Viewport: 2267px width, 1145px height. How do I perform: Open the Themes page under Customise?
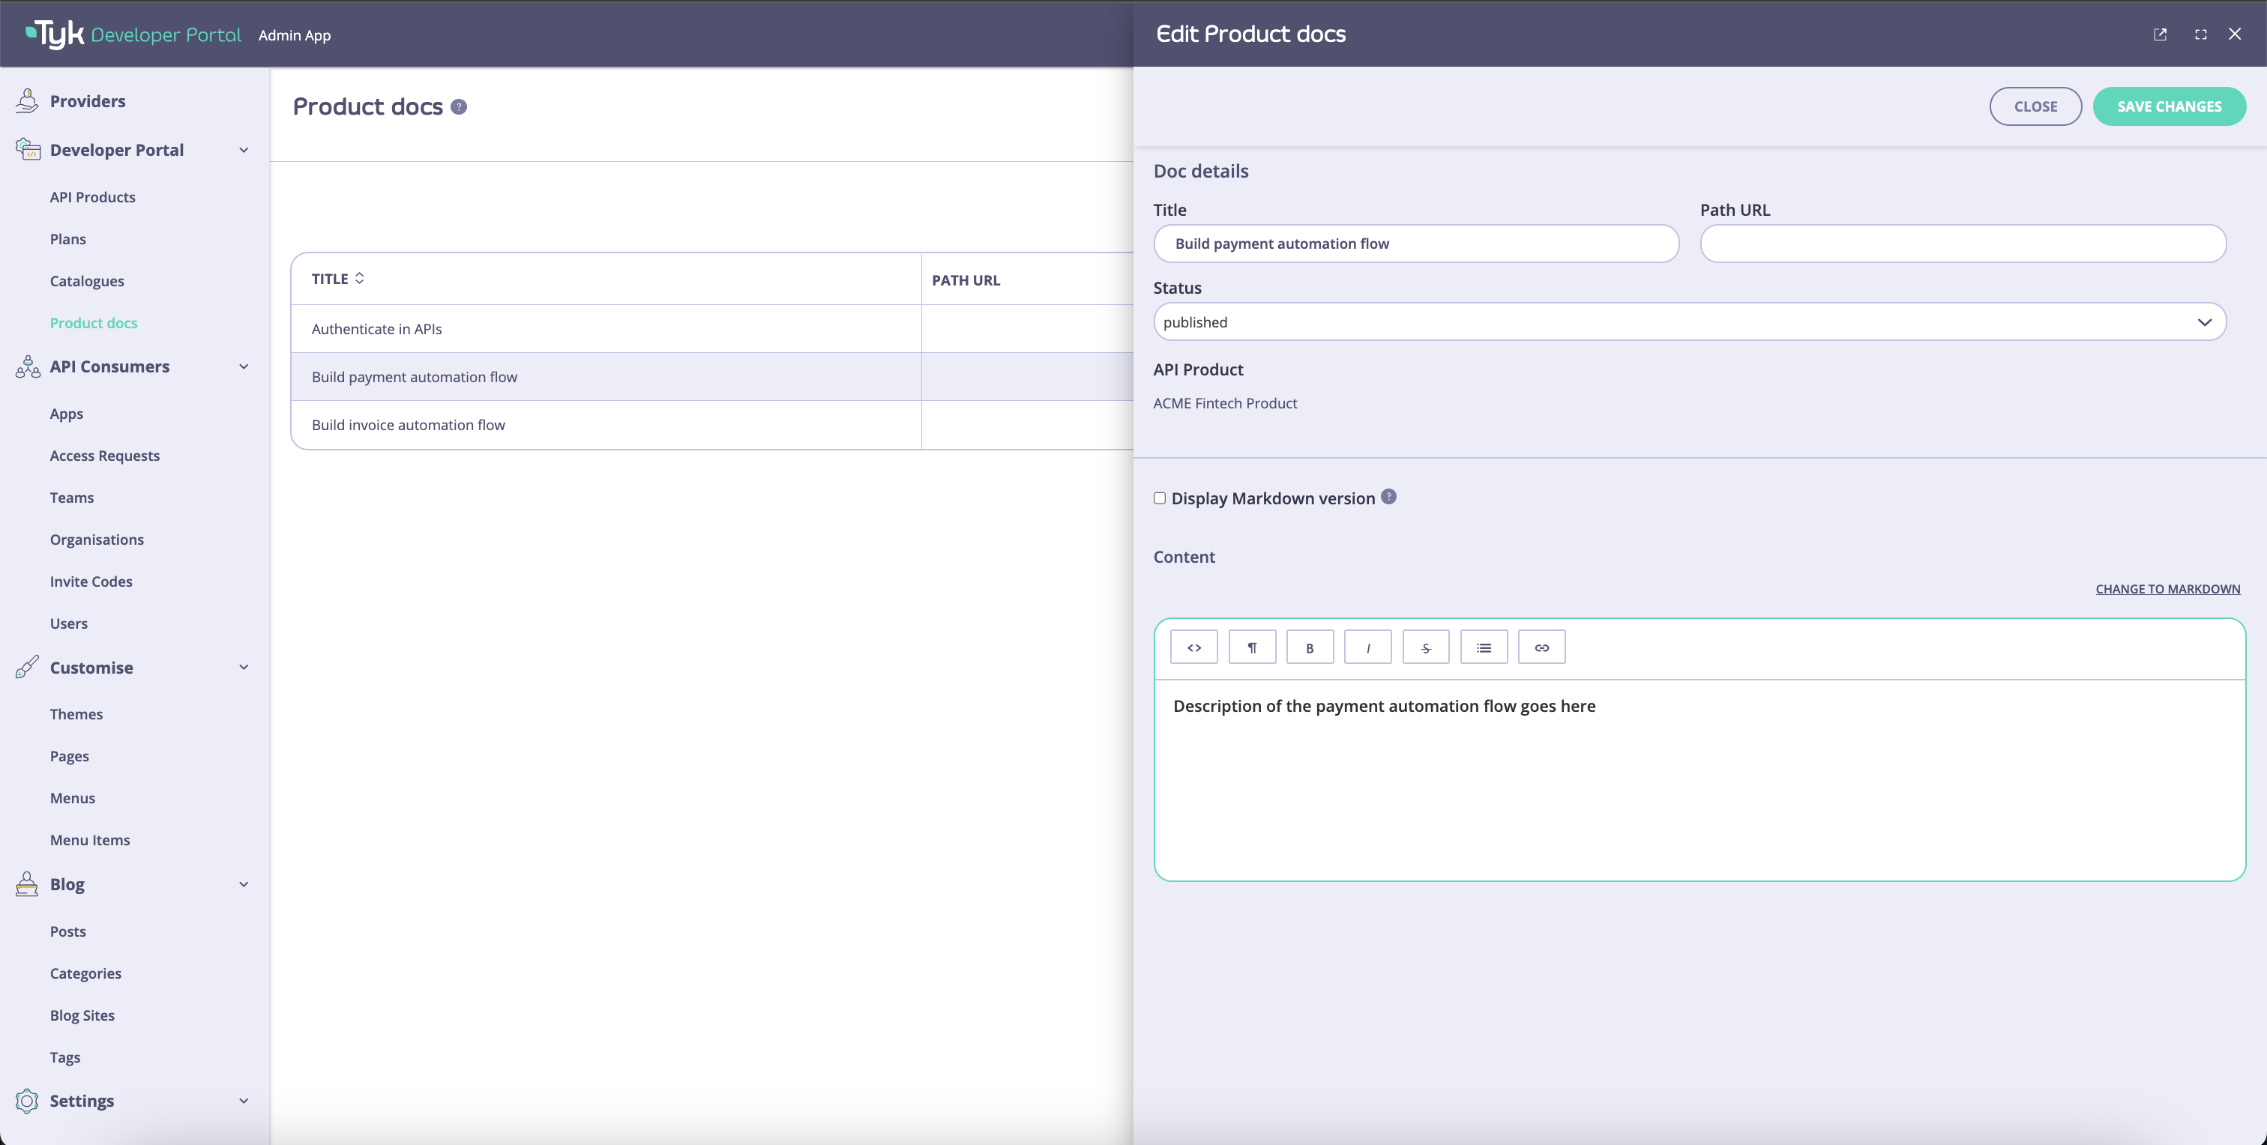tap(76, 713)
